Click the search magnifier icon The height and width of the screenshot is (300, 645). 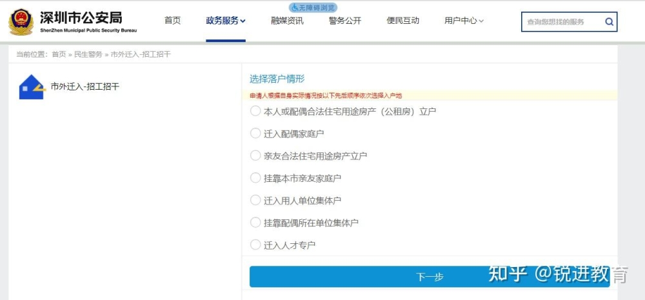click(x=609, y=22)
